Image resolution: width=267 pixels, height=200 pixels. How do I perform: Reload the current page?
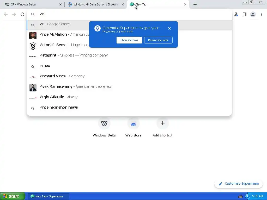pos(22,14)
